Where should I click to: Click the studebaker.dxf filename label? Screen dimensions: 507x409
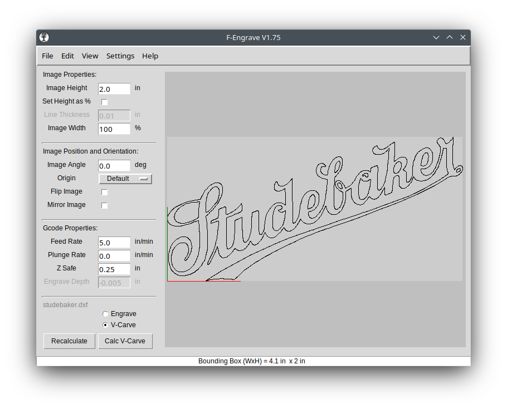coord(65,305)
